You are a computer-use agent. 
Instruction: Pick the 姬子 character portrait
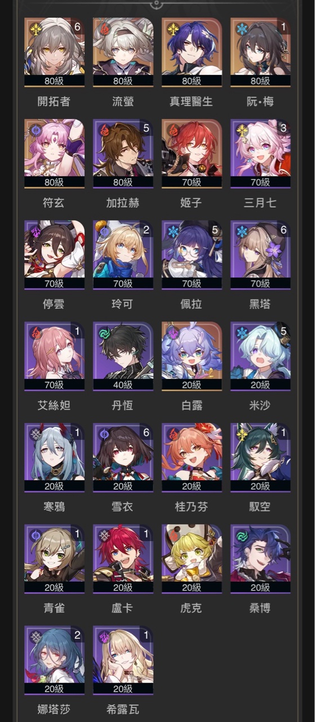pyautogui.click(x=192, y=154)
